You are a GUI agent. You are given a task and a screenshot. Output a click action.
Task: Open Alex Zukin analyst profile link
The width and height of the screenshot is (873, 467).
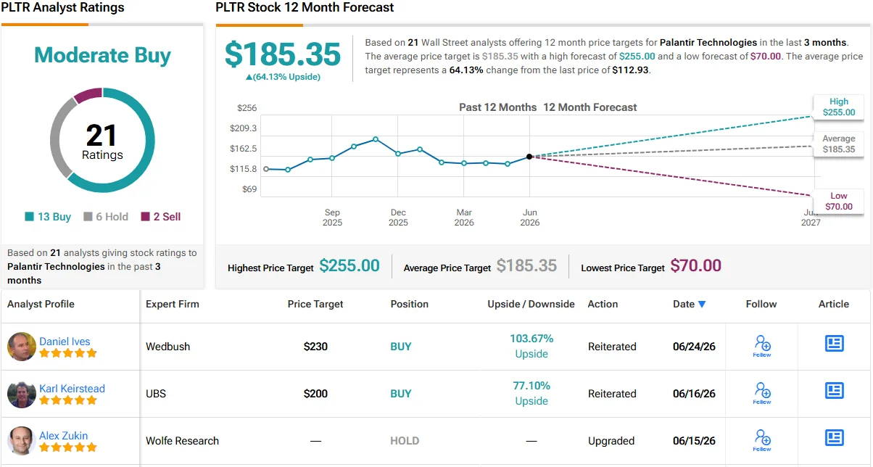pyautogui.click(x=63, y=436)
